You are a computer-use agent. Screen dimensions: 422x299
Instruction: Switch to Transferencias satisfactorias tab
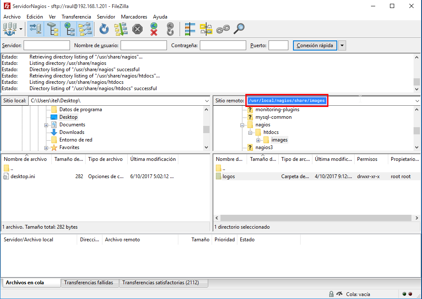click(x=164, y=283)
